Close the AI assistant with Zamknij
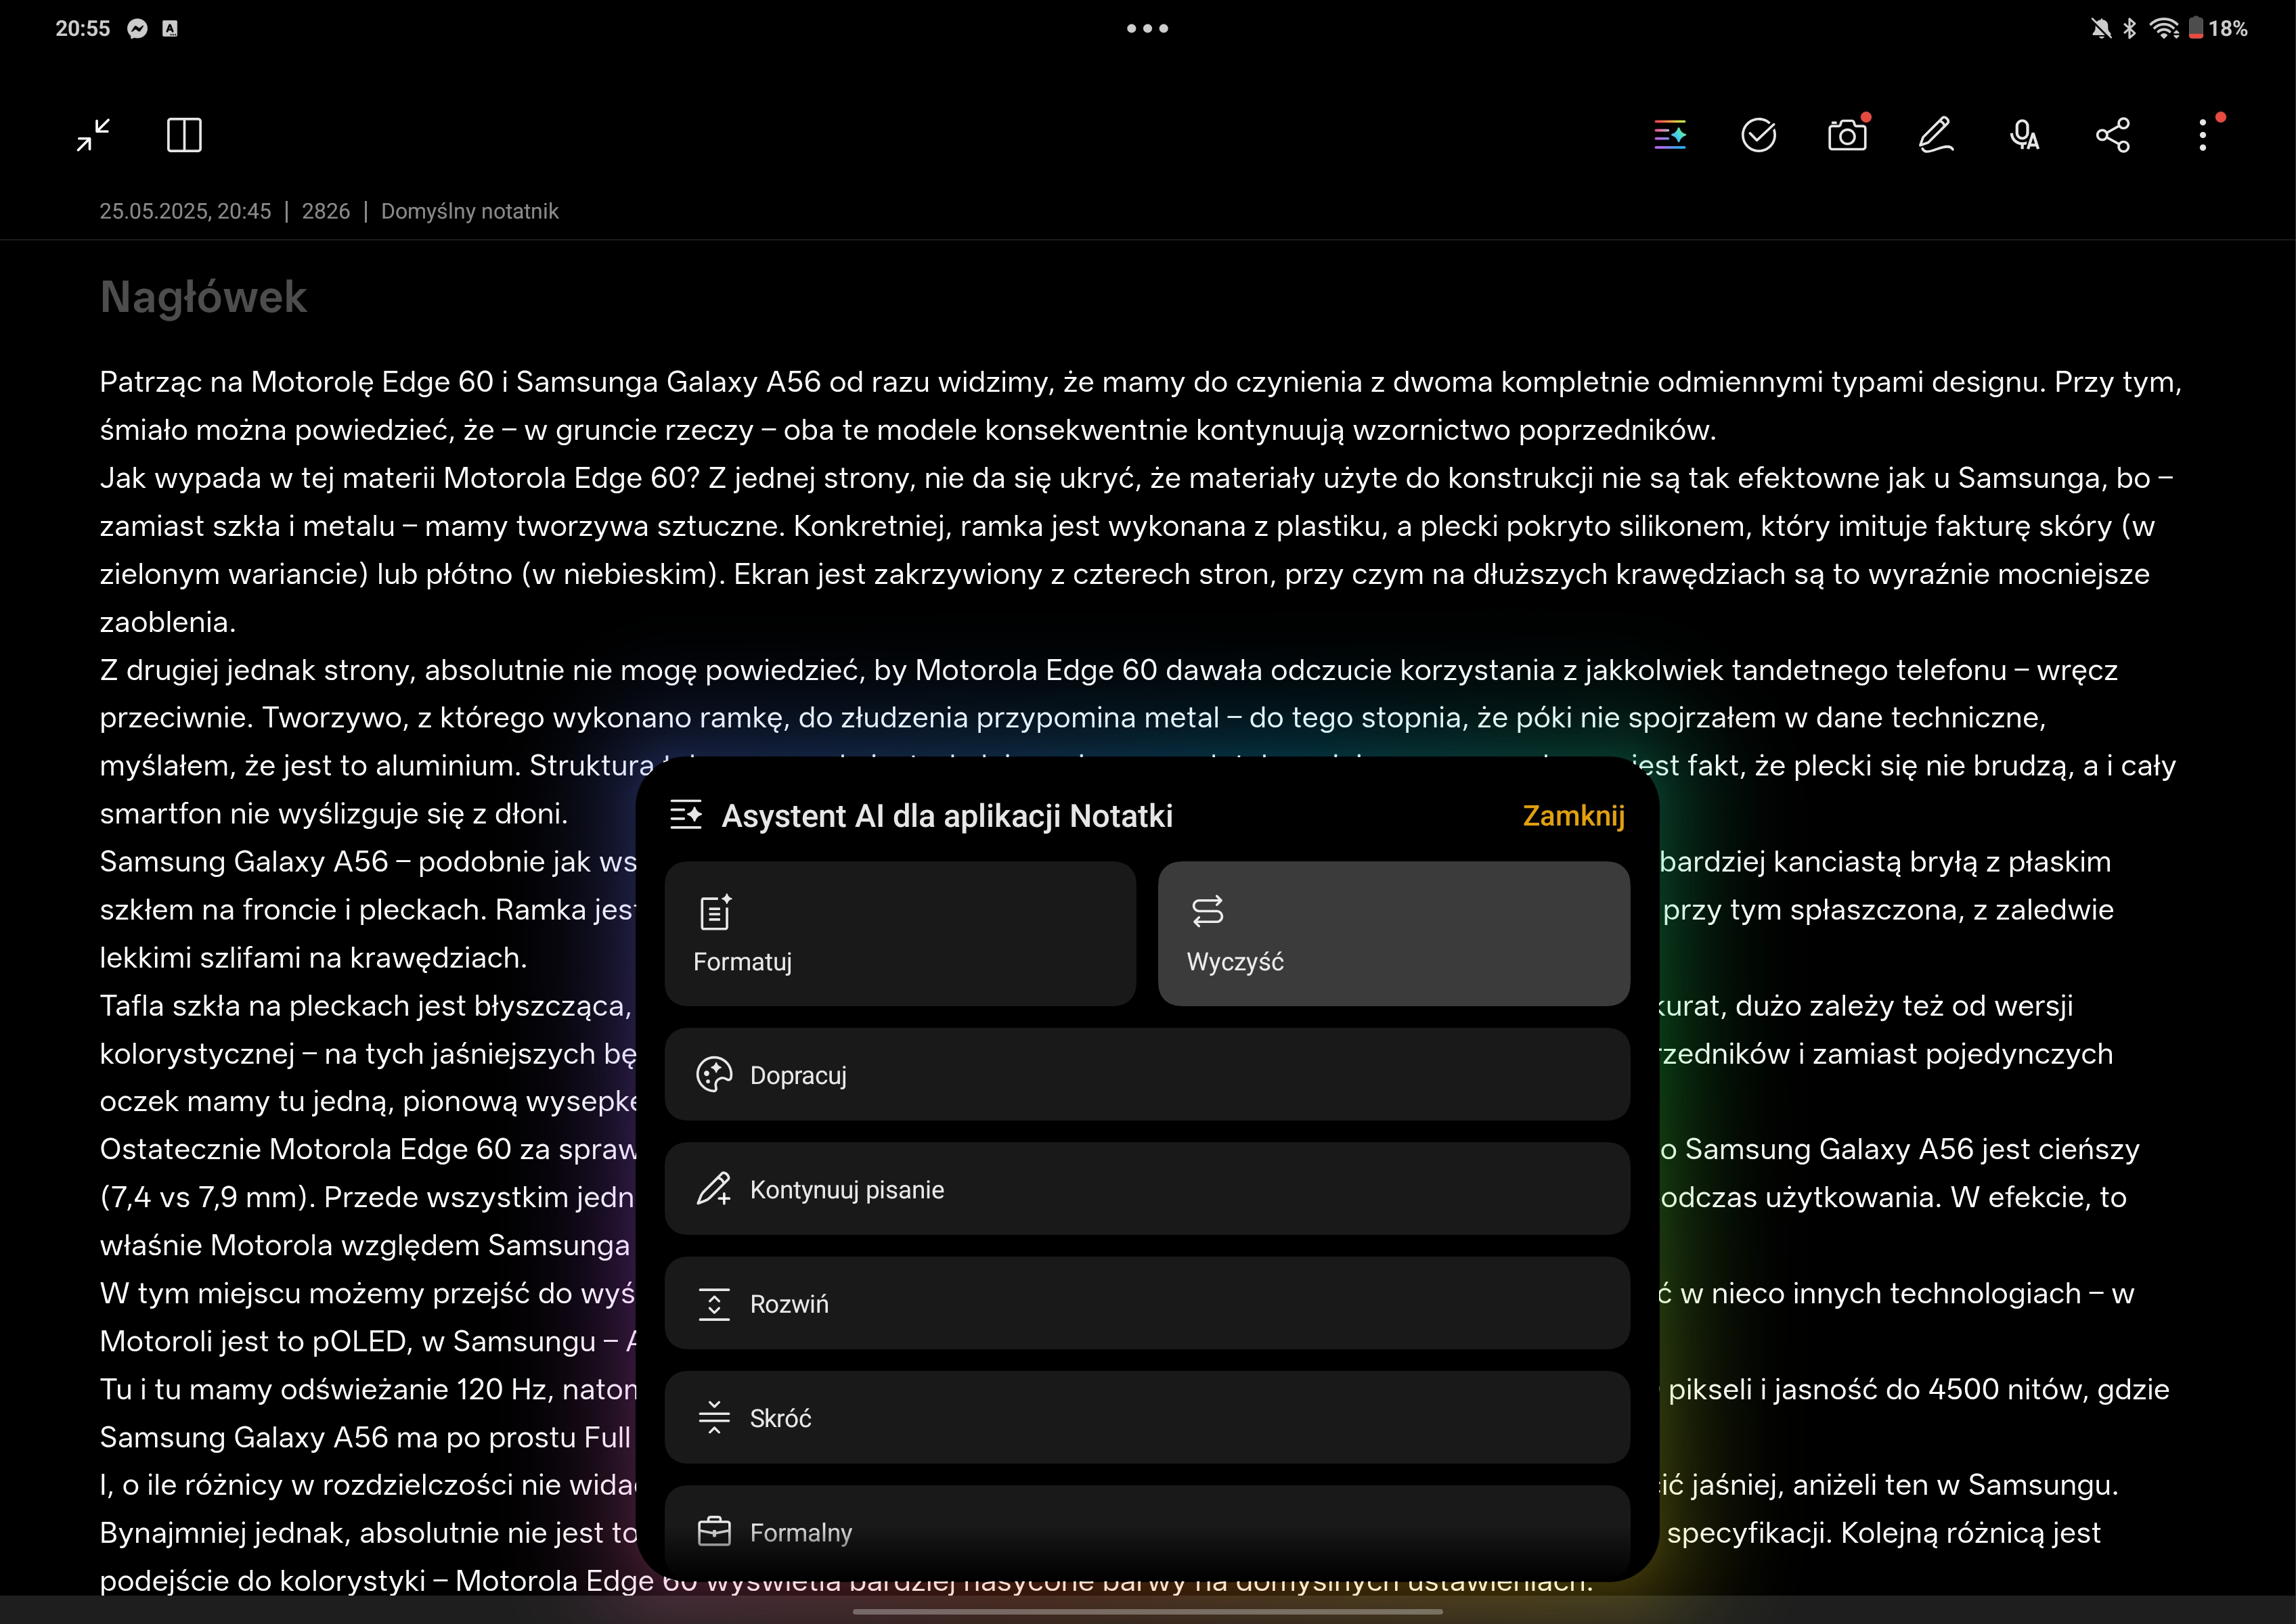 (x=1572, y=816)
